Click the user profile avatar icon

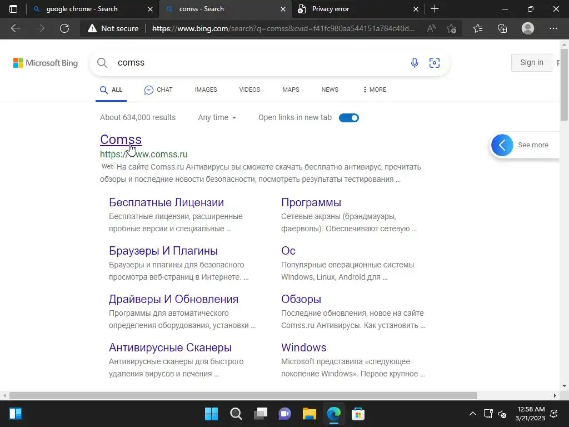tap(528, 28)
